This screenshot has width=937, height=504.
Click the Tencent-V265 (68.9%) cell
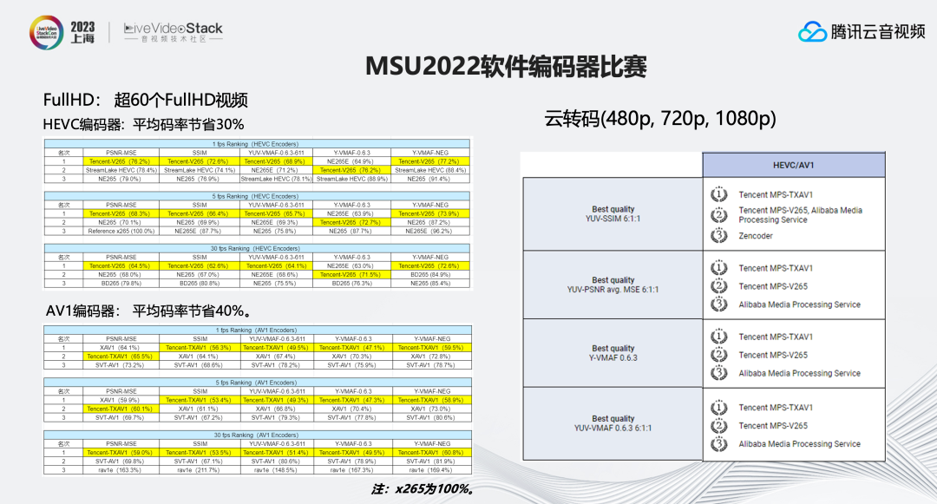274,161
